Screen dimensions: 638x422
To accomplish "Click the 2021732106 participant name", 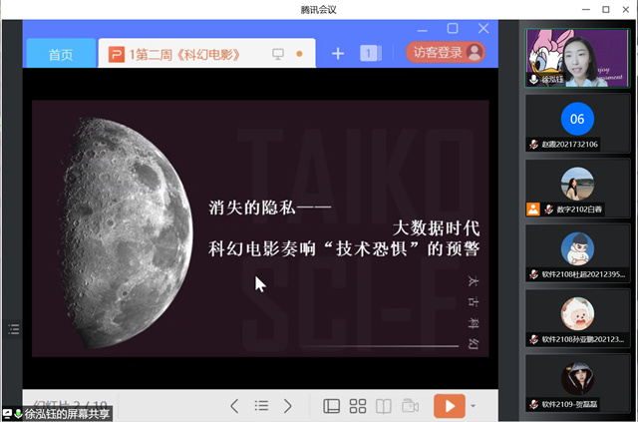I will click(x=569, y=145).
